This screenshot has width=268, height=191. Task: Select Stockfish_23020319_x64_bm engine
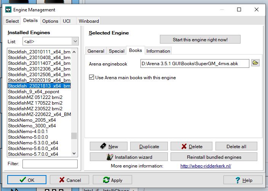[39, 80]
